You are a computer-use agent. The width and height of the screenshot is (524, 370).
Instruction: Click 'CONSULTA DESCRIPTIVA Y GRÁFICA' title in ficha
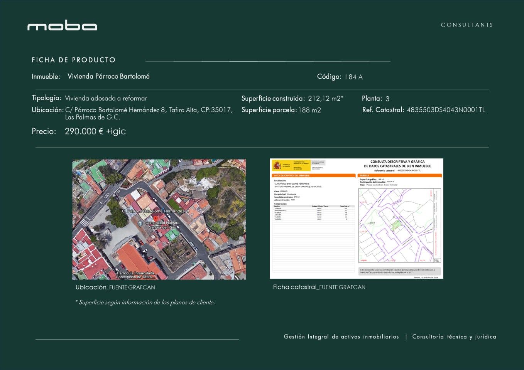(397, 162)
